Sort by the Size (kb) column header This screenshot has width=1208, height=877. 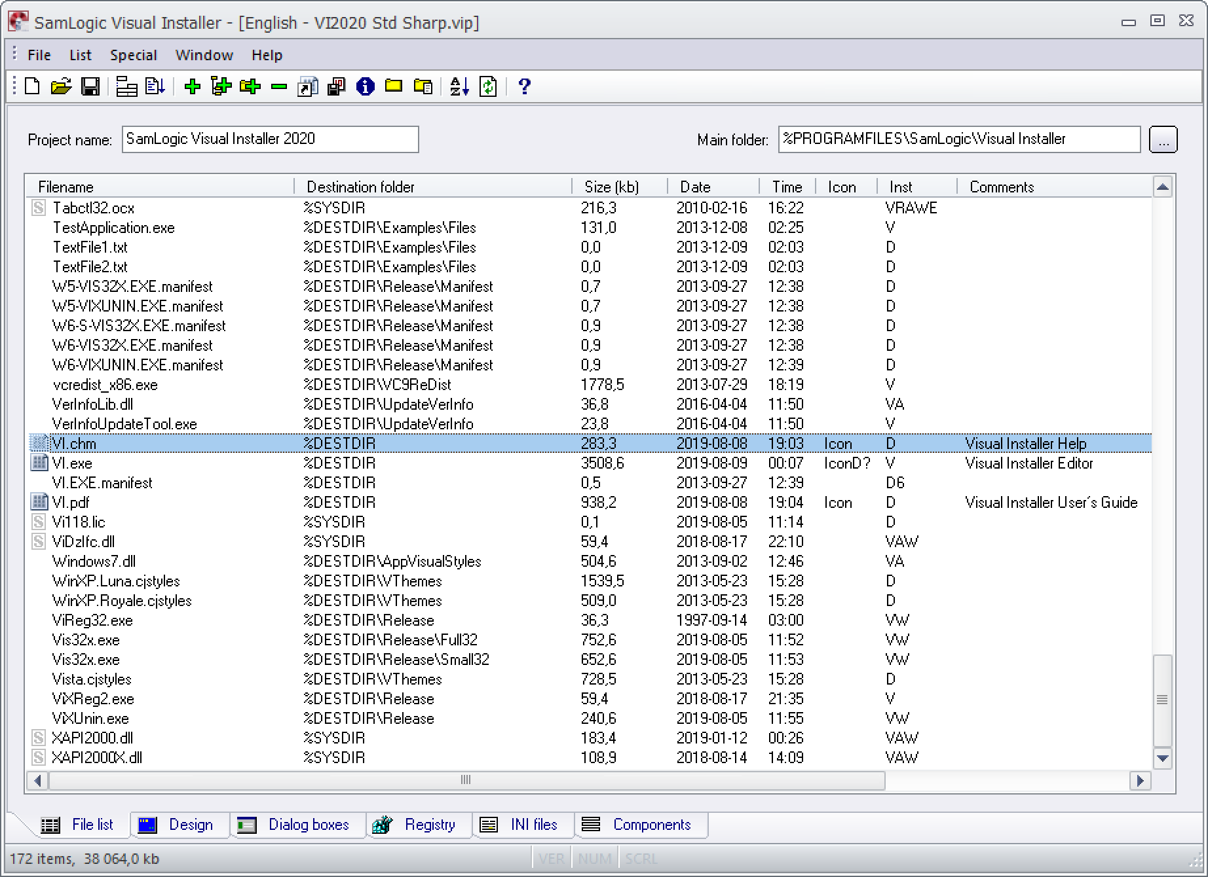(x=620, y=187)
